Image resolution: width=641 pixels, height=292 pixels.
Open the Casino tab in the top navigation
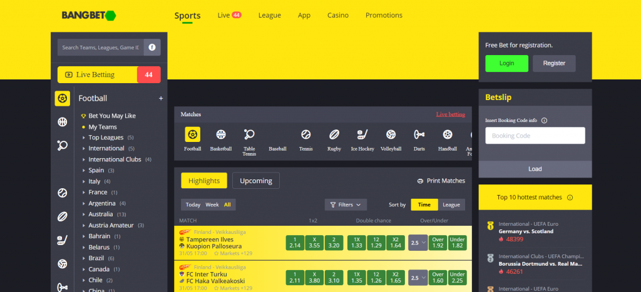pyautogui.click(x=337, y=15)
